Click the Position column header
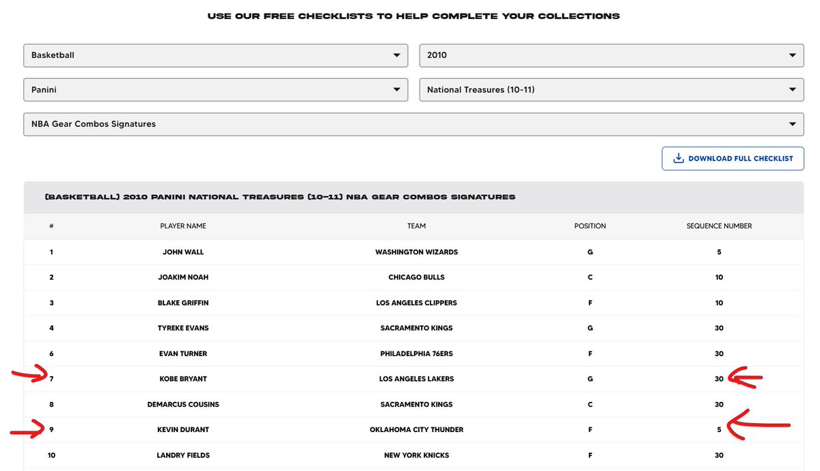 (x=590, y=226)
